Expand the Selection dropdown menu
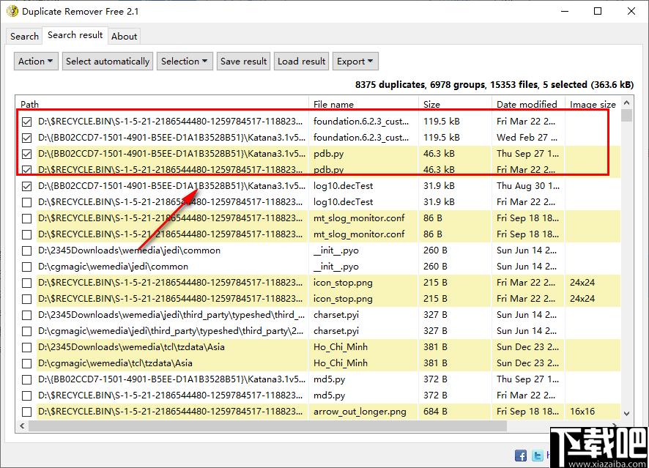This screenshot has width=649, height=468. click(185, 62)
